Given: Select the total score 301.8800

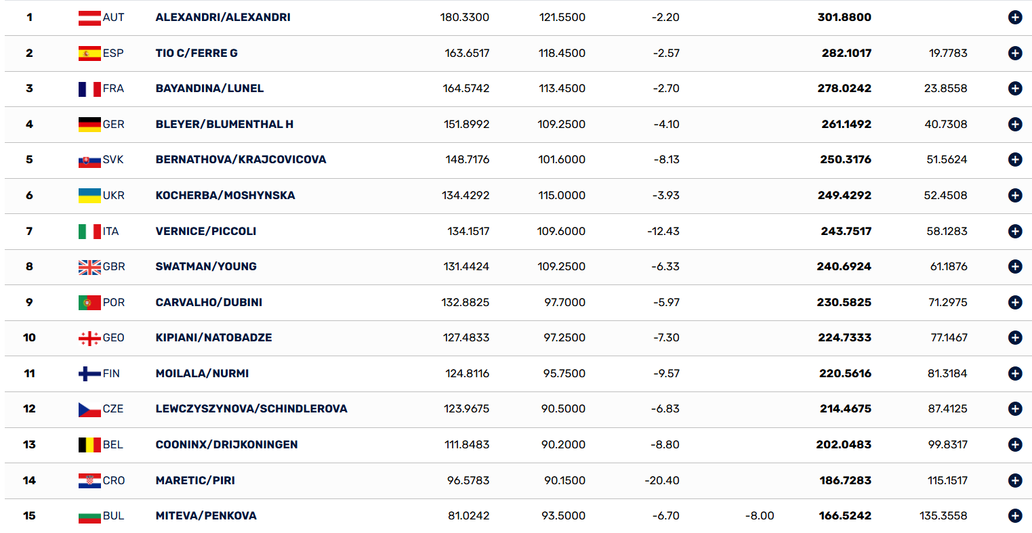Looking at the screenshot, I should pyautogui.click(x=844, y=18).
